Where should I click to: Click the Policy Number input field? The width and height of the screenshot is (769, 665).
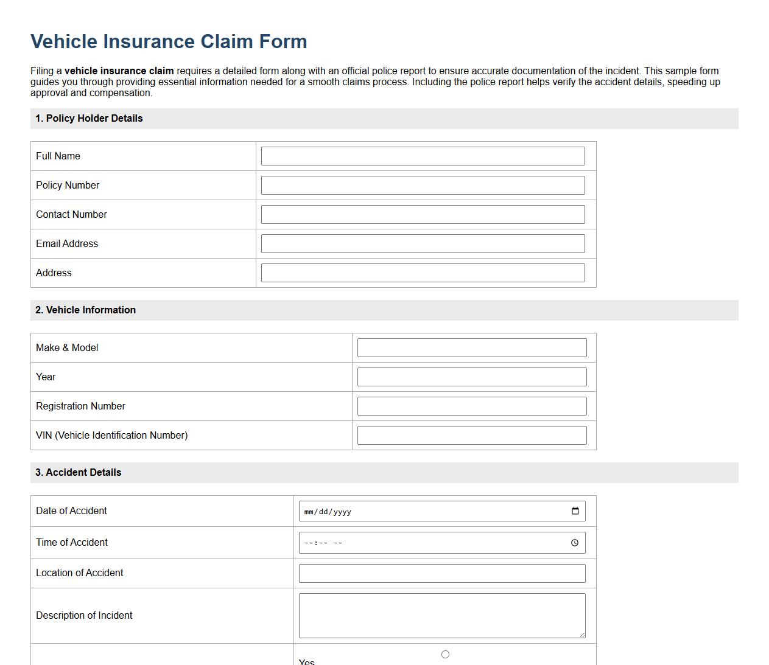(x=423, y=185)
